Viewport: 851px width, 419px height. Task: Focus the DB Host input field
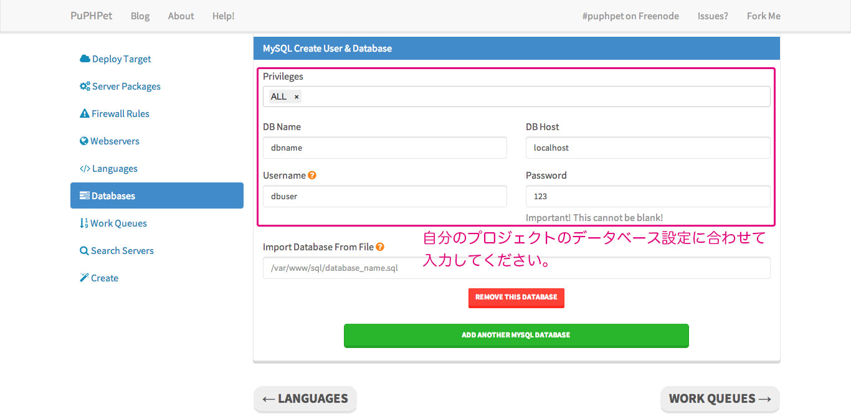[648, 148]
